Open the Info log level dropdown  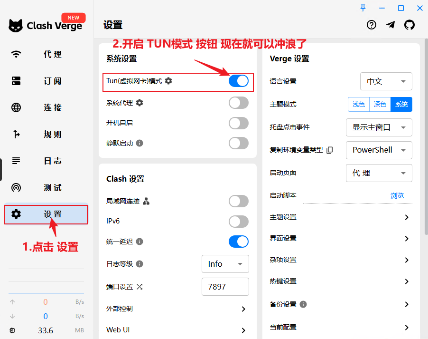225,264
